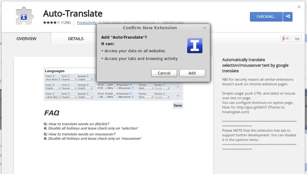Click the Service help icon in the Black theme row
This screenshot has width=307, height=174.
click(x=164, y=85)
